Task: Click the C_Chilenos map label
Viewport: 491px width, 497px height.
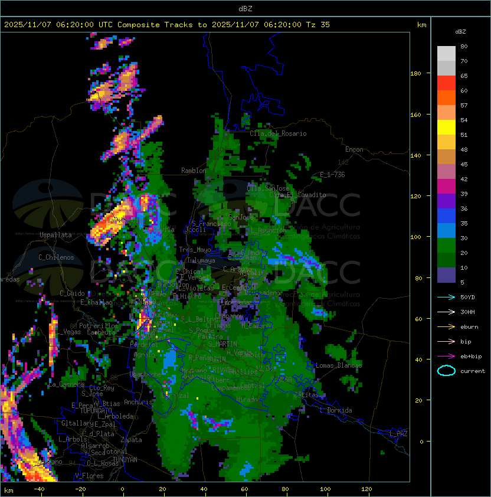Action: tap(56, 257)
